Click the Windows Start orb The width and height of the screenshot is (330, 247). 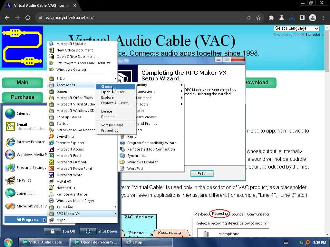point(8,242)
